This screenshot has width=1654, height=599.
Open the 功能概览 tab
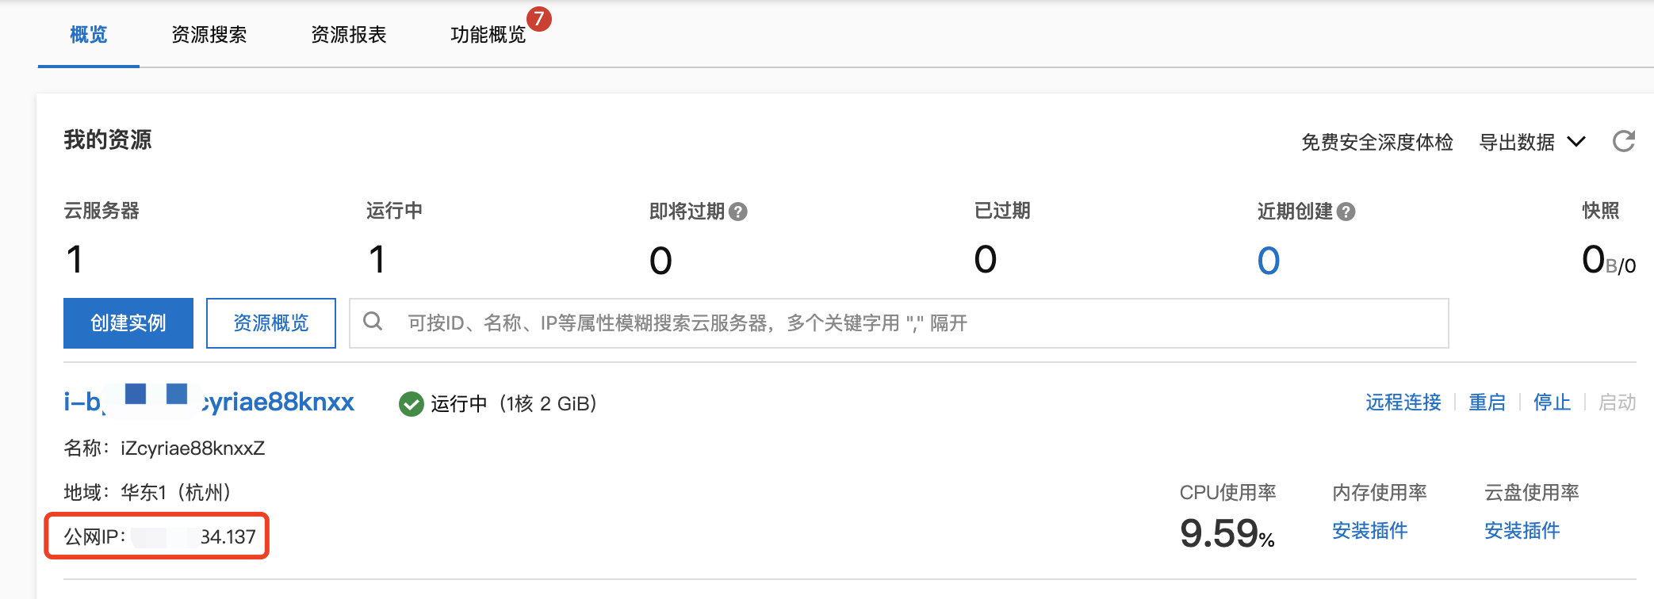(488, 34)
